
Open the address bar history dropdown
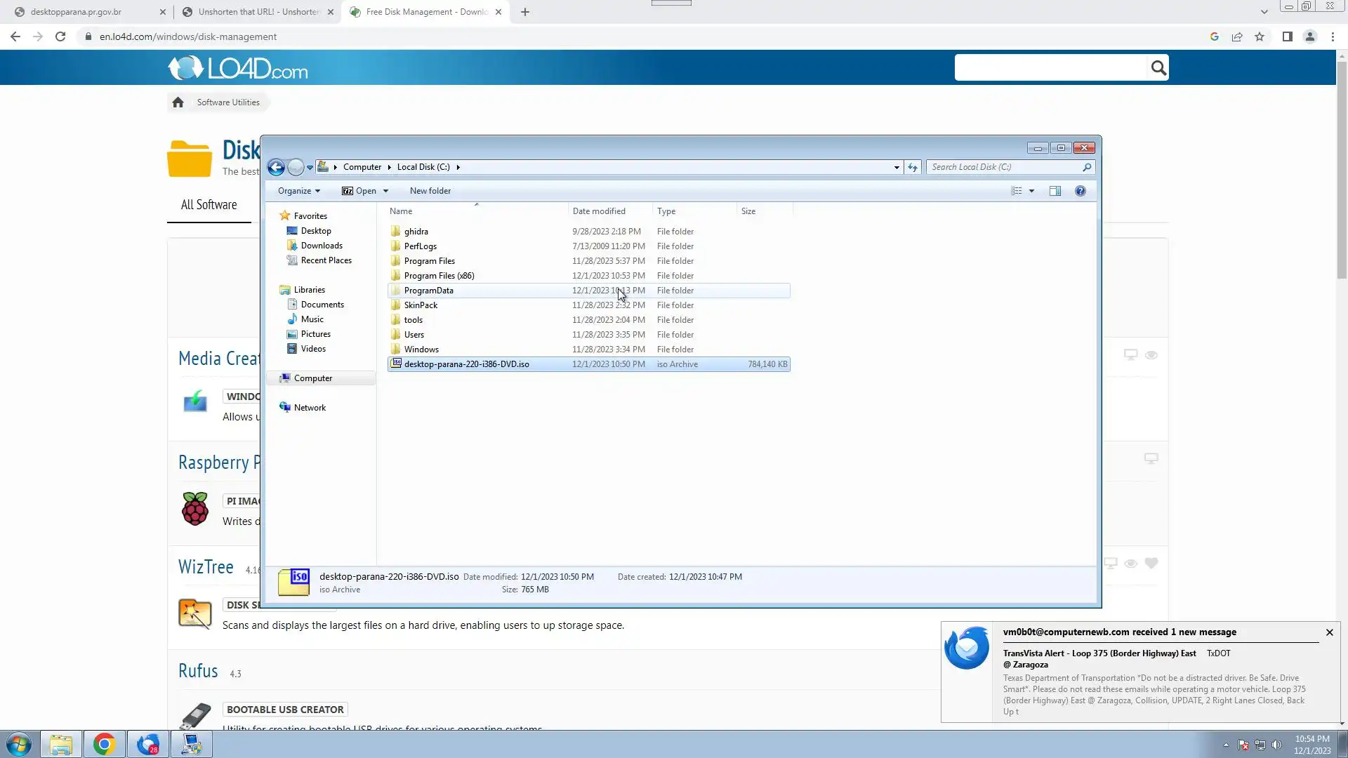click(897, 167)
